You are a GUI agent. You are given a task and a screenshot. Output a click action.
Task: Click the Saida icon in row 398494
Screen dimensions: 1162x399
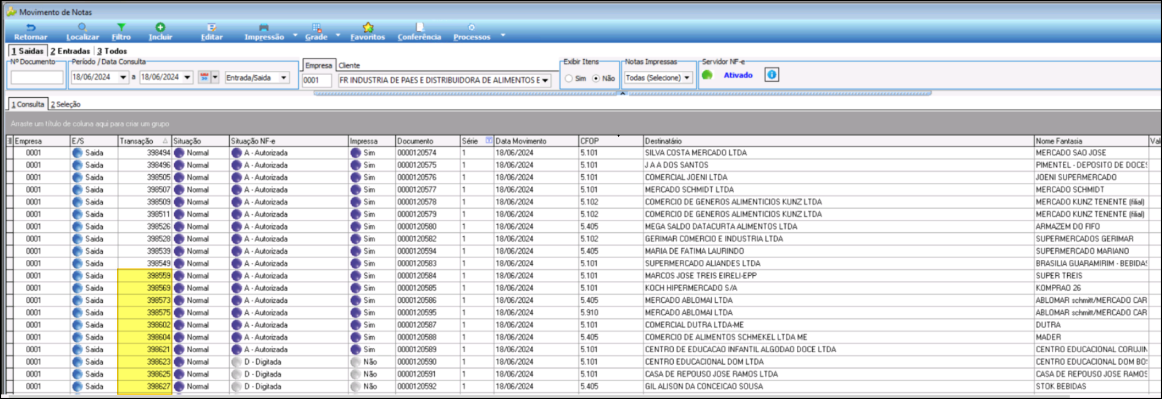77,153
